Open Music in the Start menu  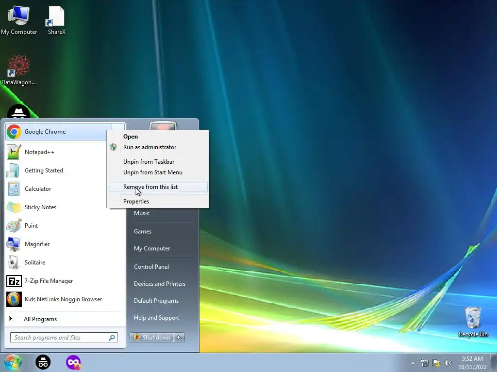click(x=162, y=213)
